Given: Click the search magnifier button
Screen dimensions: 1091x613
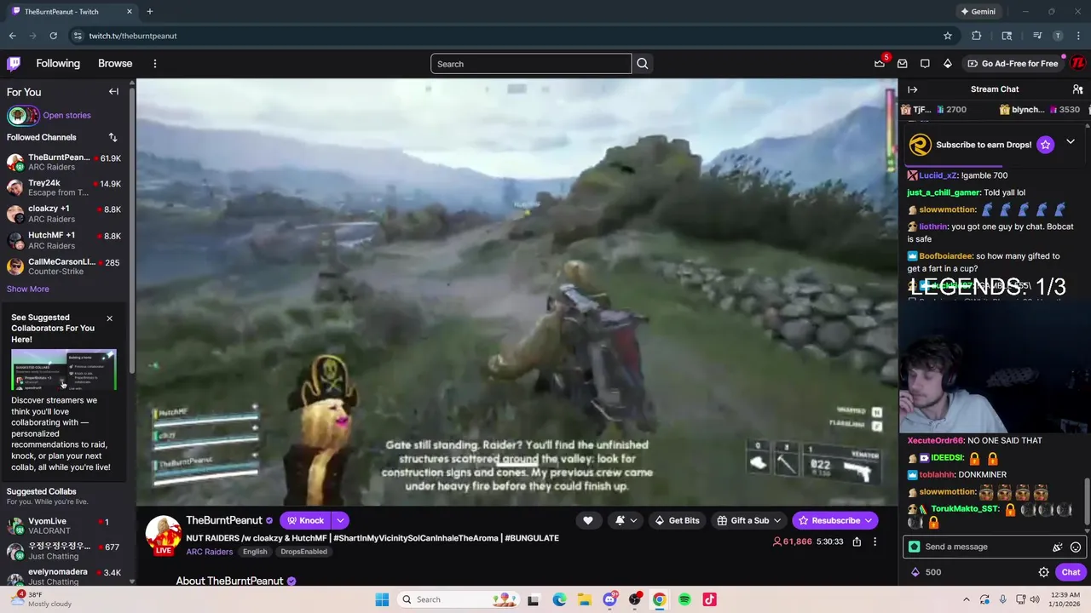Looking at the screenshot, I should 643,64.
